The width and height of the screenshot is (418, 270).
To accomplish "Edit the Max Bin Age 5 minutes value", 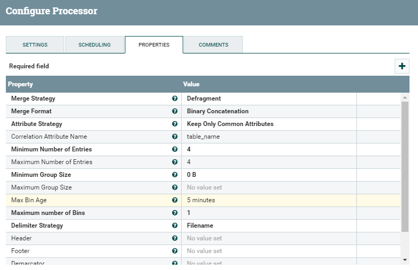I will pyautogui.click(x=201, y=200).
